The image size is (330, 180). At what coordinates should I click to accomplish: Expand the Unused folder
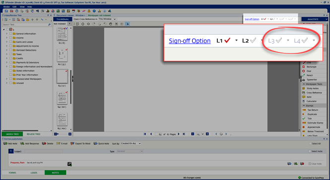[x=7, y=83]
